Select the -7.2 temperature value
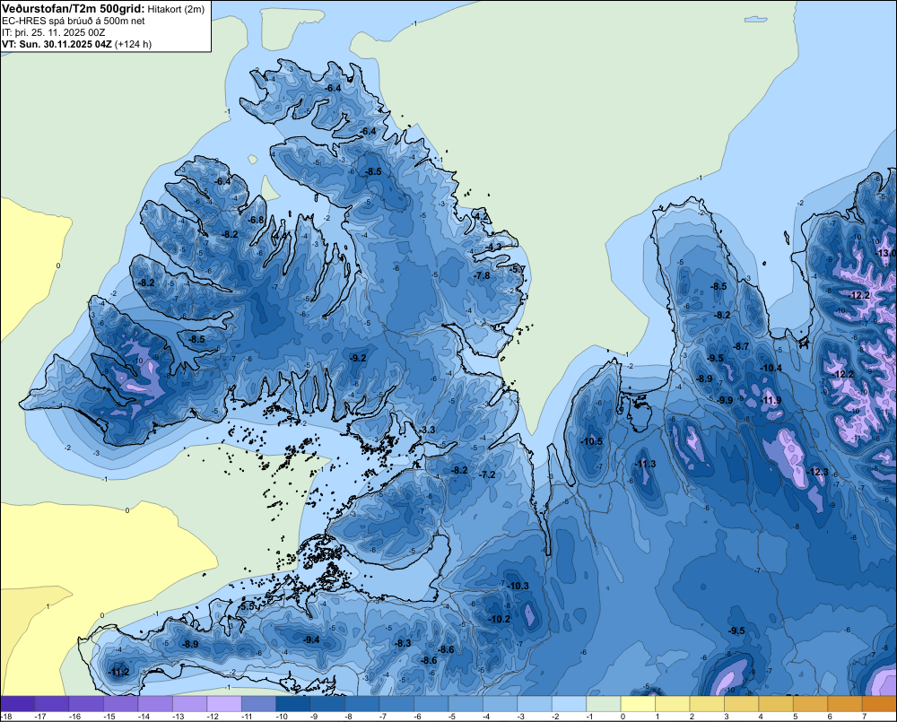This screenshot has height=722, width=897. (x=487, y=474)
